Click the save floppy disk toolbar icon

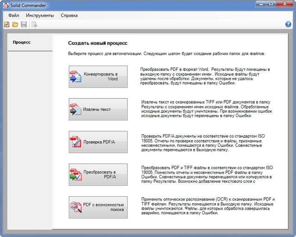24,24
